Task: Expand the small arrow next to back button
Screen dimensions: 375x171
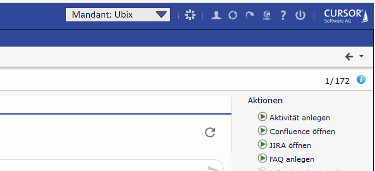Action: (361, 56)
